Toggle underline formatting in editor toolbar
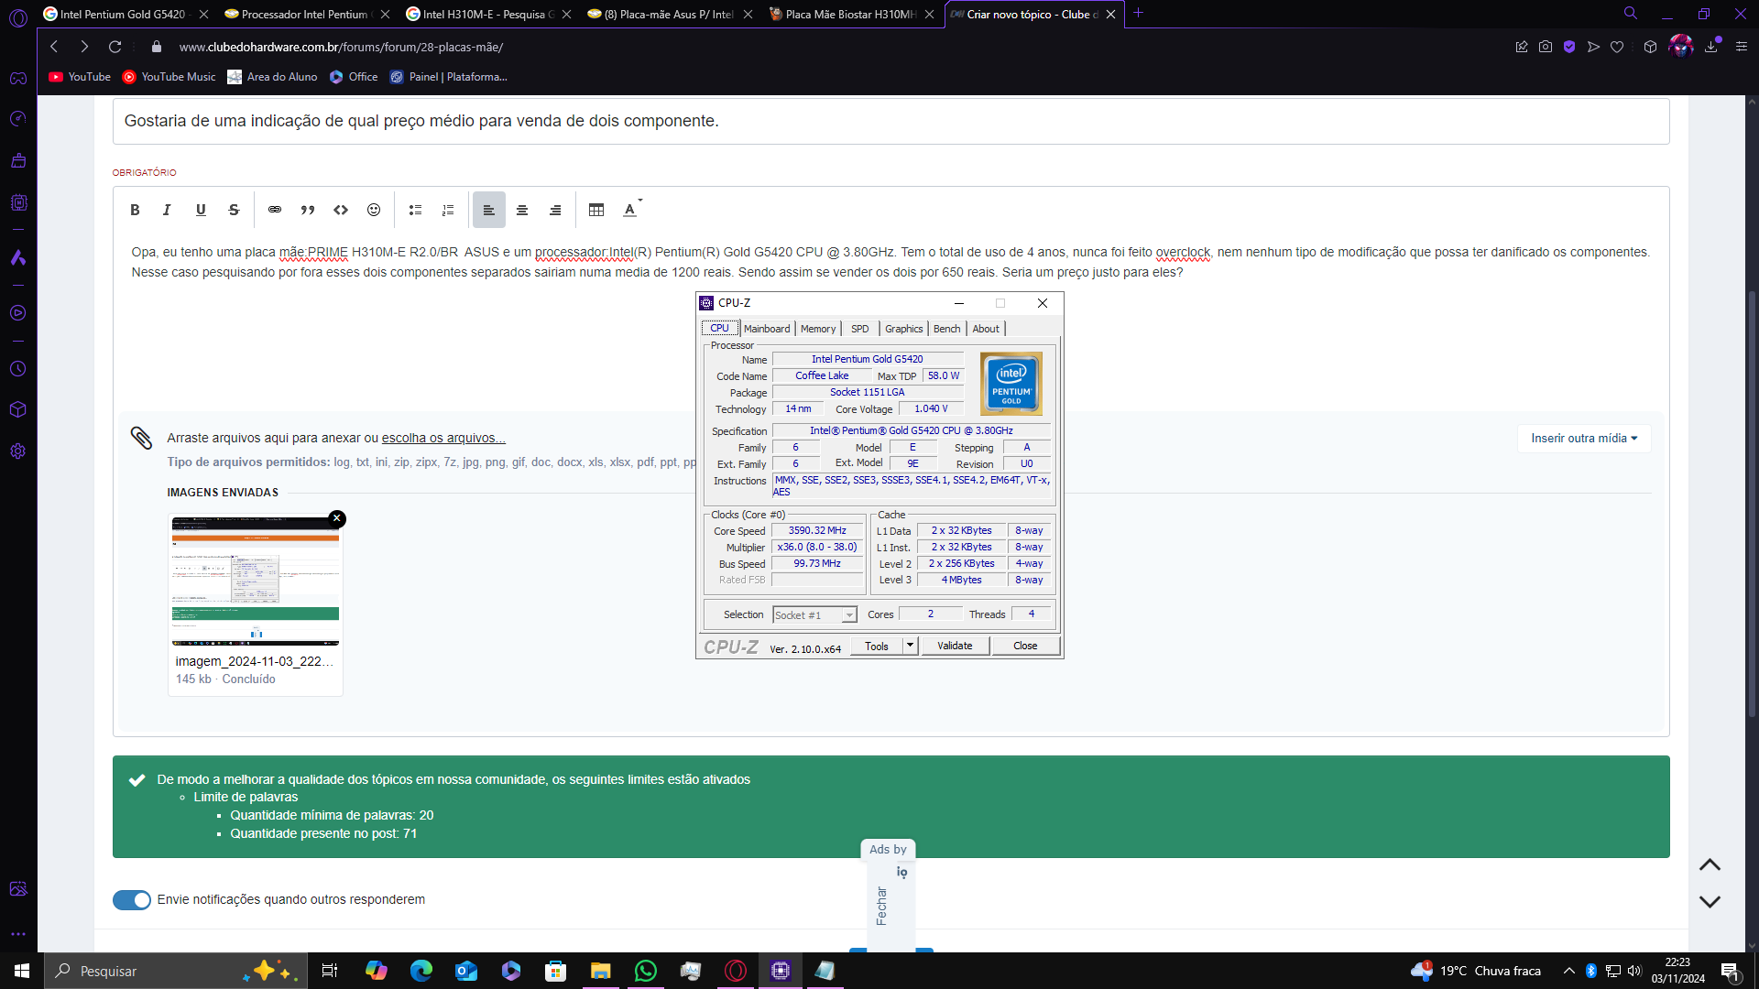 [x=201, y=210]
